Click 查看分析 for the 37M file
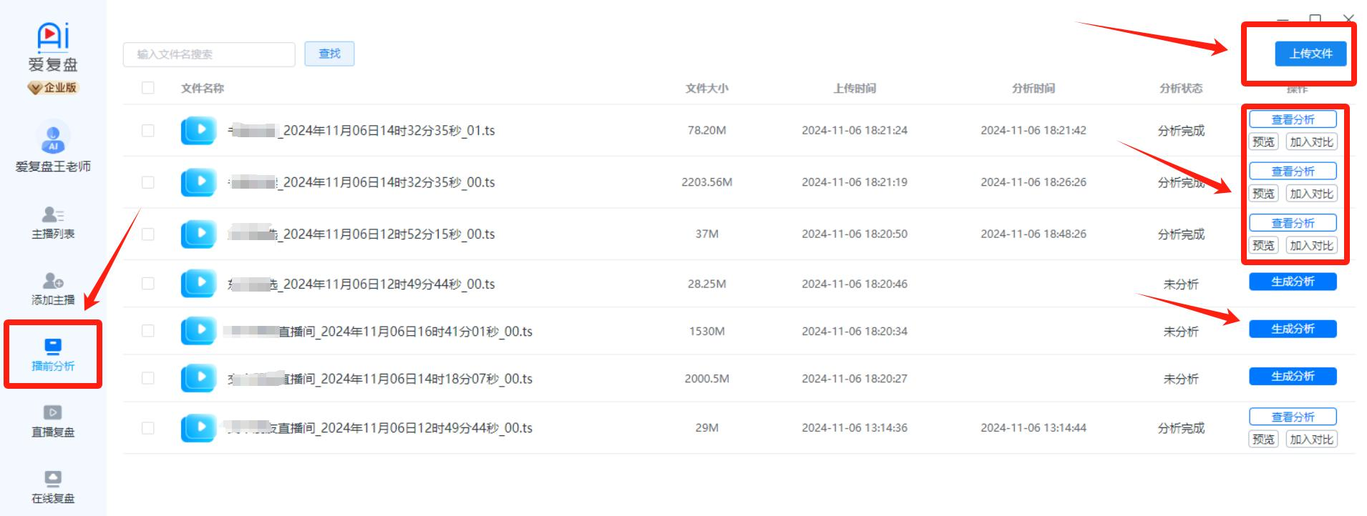 click(1293, 223)
